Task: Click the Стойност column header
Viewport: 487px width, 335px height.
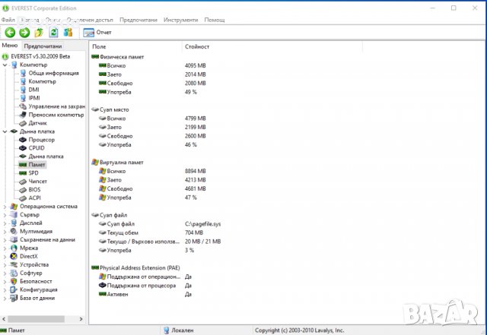Action: click(196, 47)
